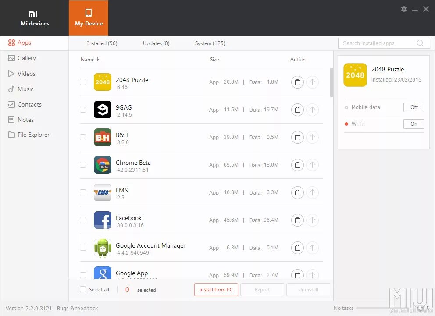
Task: Click the app list vertical scrollbar
Action: tap(332, 82)
